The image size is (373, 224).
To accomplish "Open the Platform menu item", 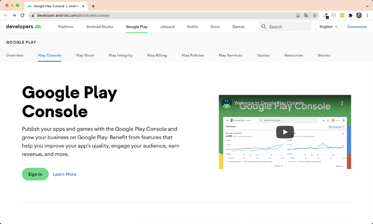I will pos(66,27).
